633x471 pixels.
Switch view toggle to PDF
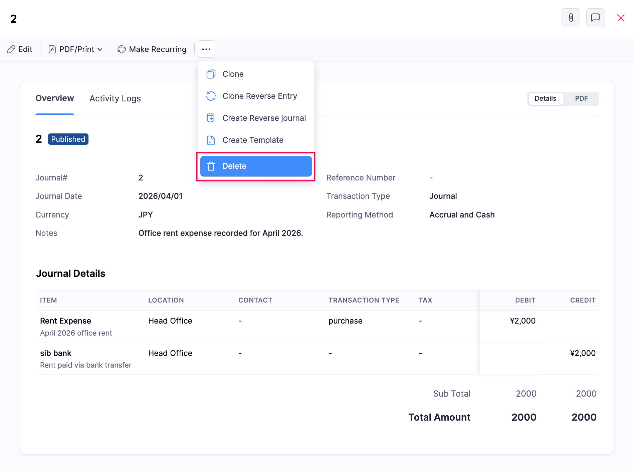tap(581, 99)
